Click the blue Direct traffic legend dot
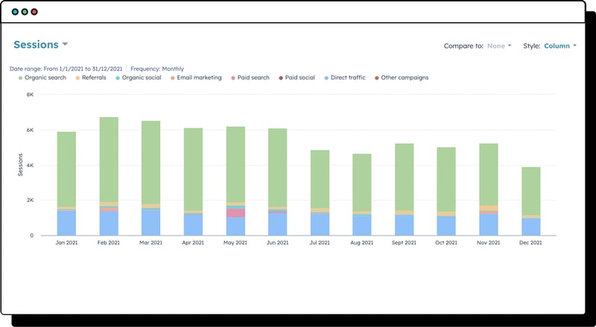596x327 pixels. point(326,78)
